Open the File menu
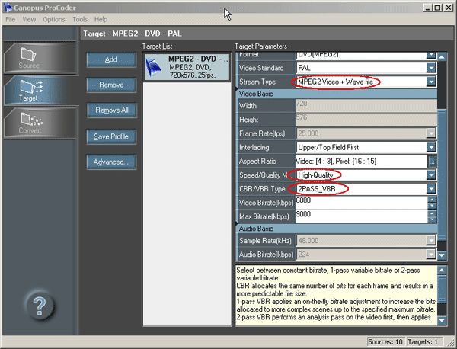The image size is (457, 349). coord(11,20)
